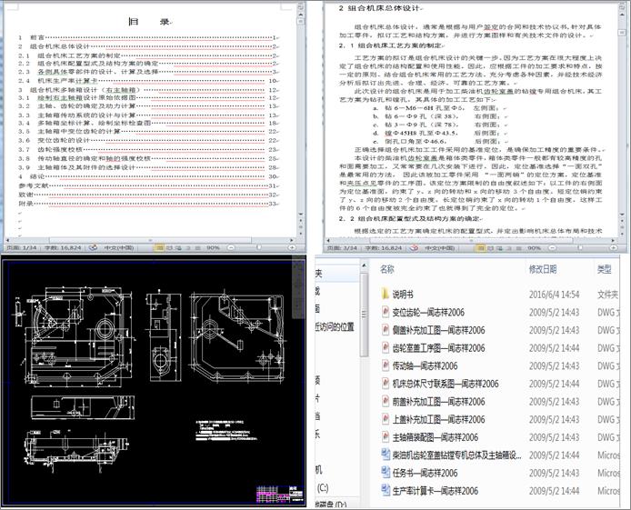Click 字数: 16,824 word count in left Word
This screenshot has width=631, height=510.
[63, 248]
